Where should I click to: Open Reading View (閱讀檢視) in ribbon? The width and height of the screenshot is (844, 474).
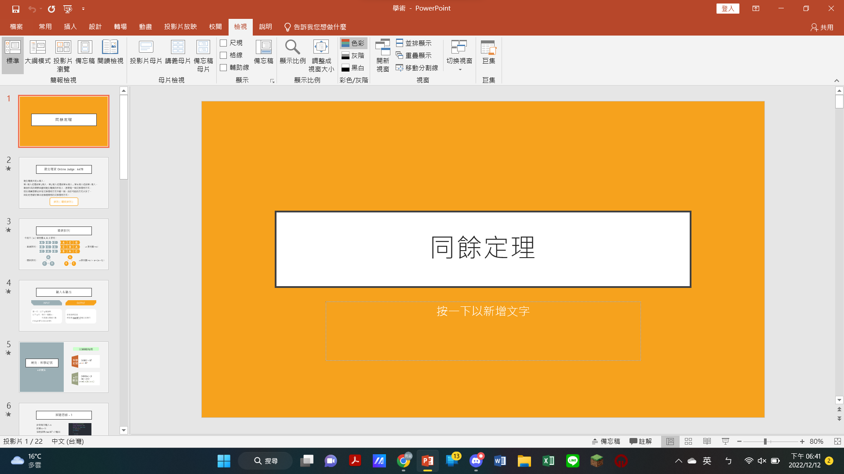[x=110, y=53]
